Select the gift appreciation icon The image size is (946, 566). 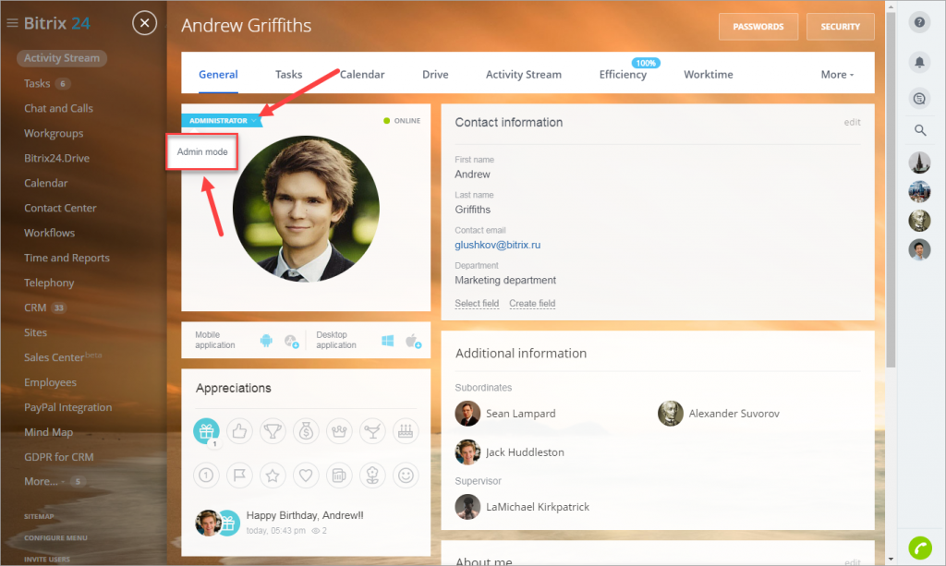point(206,431)
